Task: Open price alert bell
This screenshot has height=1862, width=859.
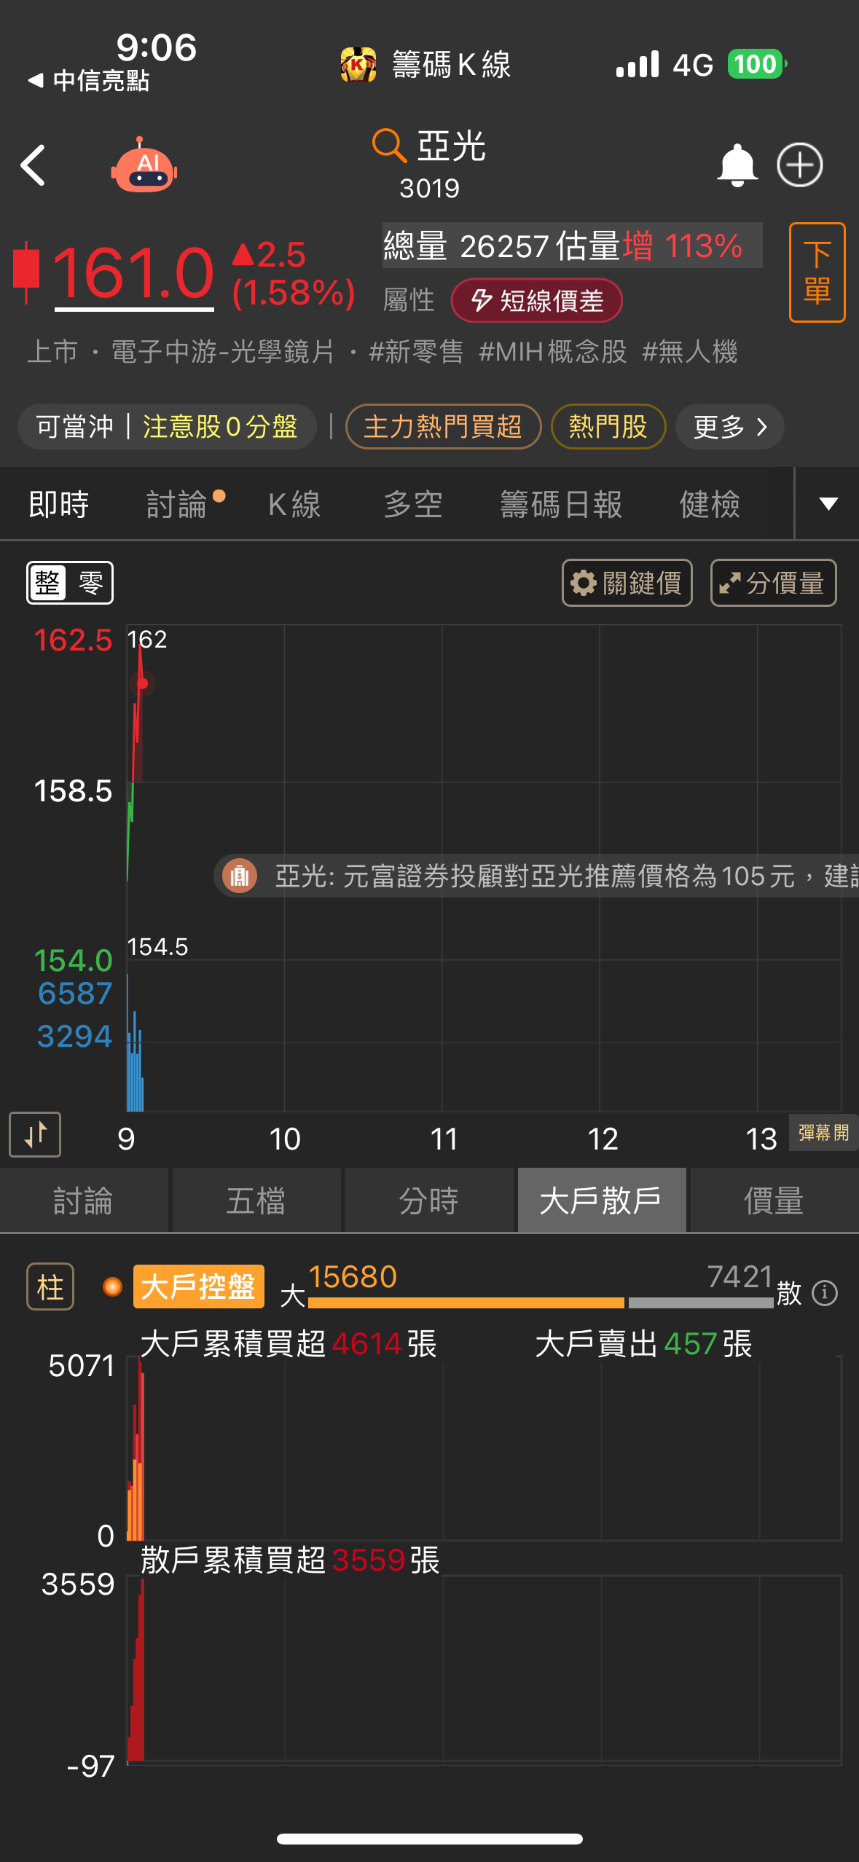Action: click(x=737, y=165)
